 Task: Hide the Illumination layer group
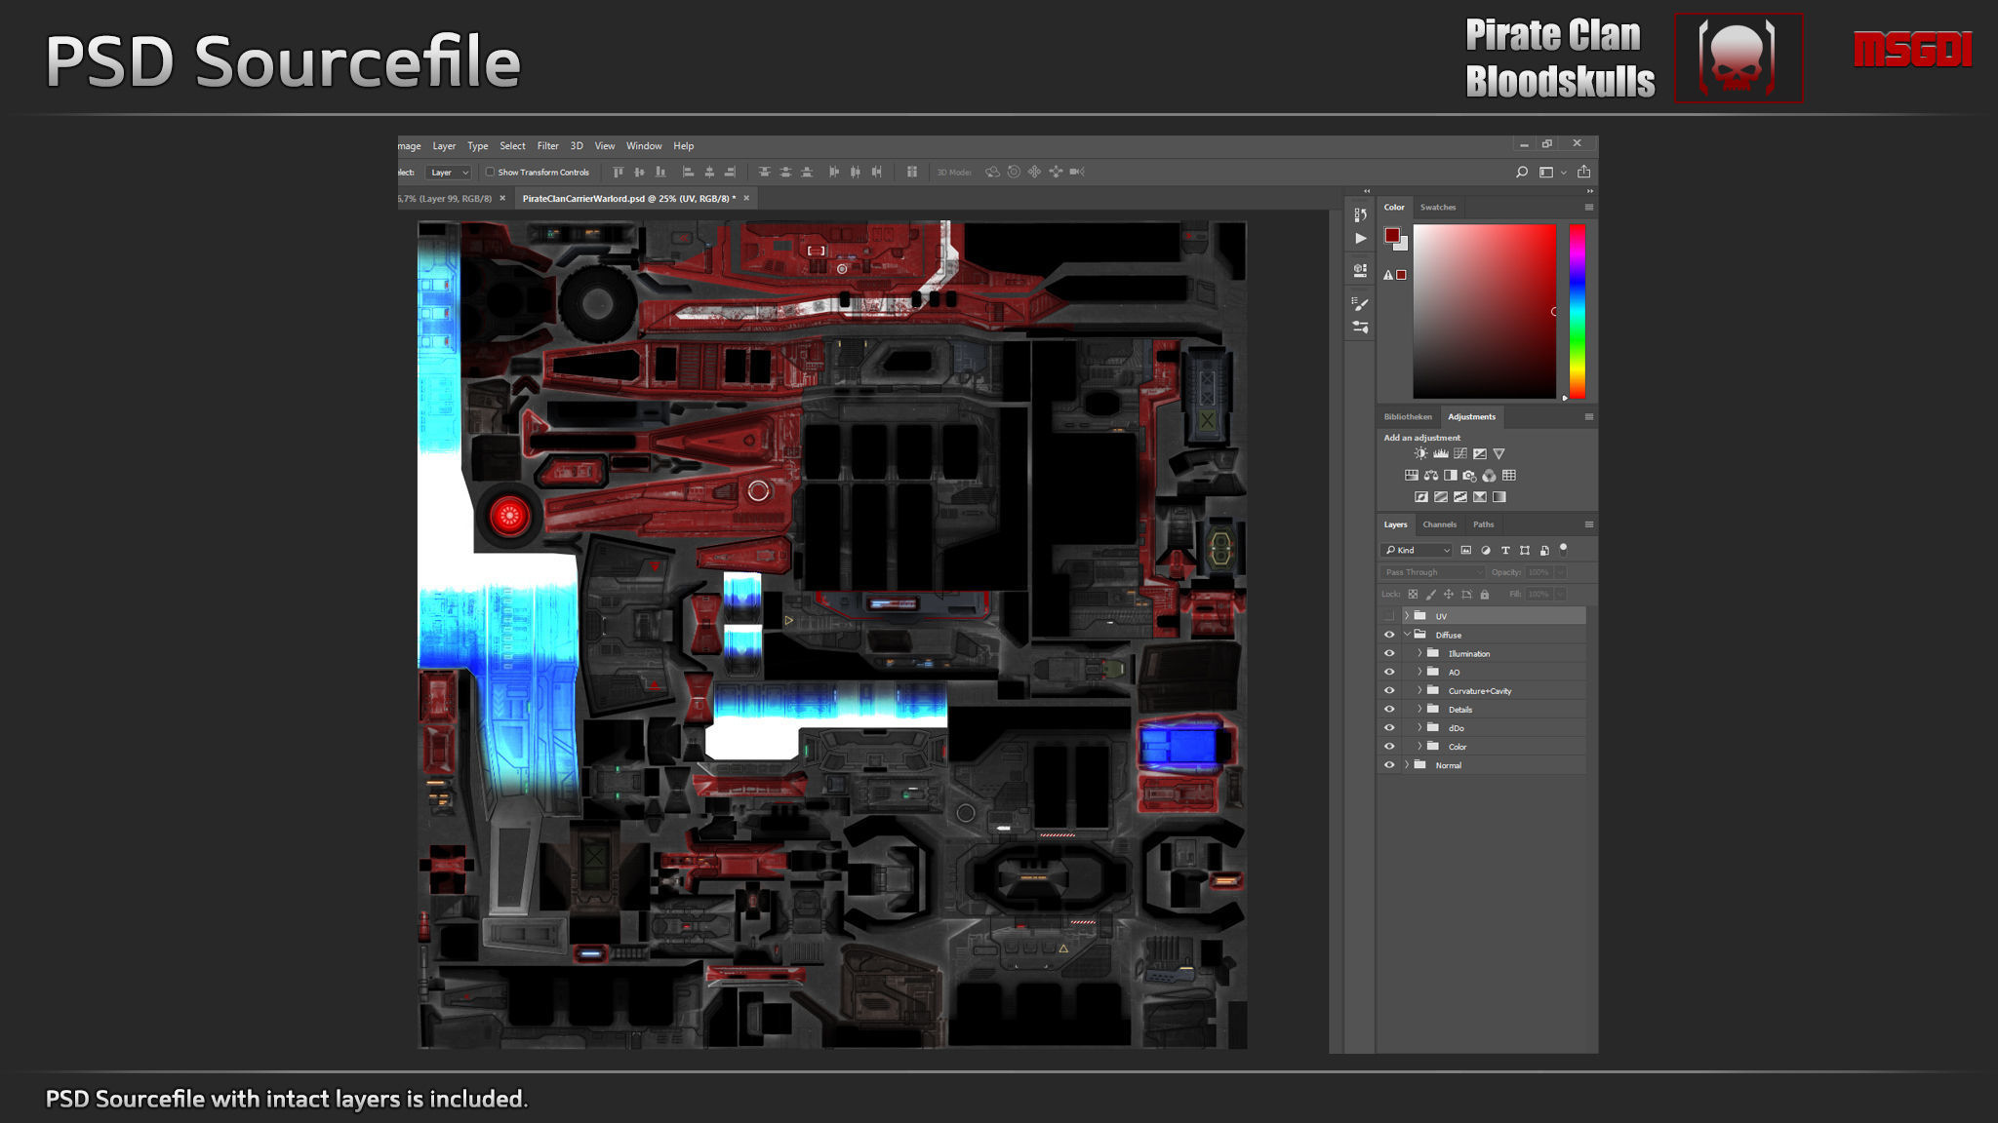point(1389,653)
